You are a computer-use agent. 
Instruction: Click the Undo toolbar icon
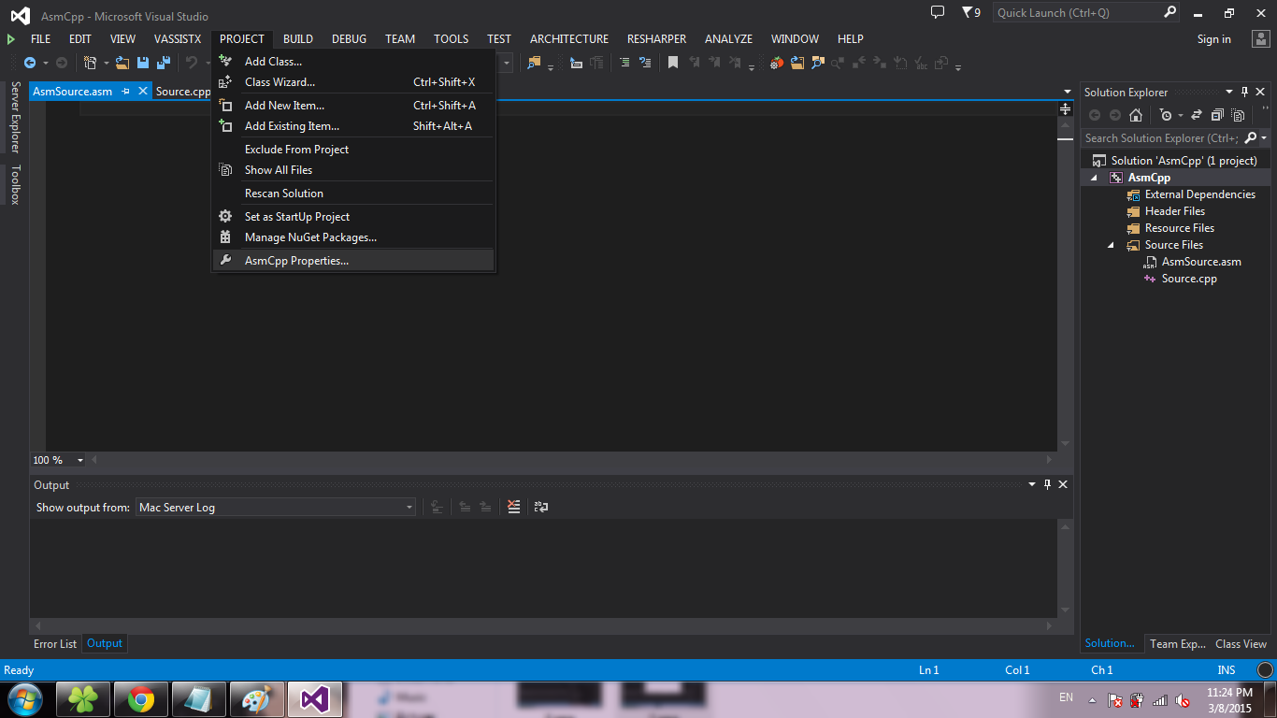pos(191,63)
